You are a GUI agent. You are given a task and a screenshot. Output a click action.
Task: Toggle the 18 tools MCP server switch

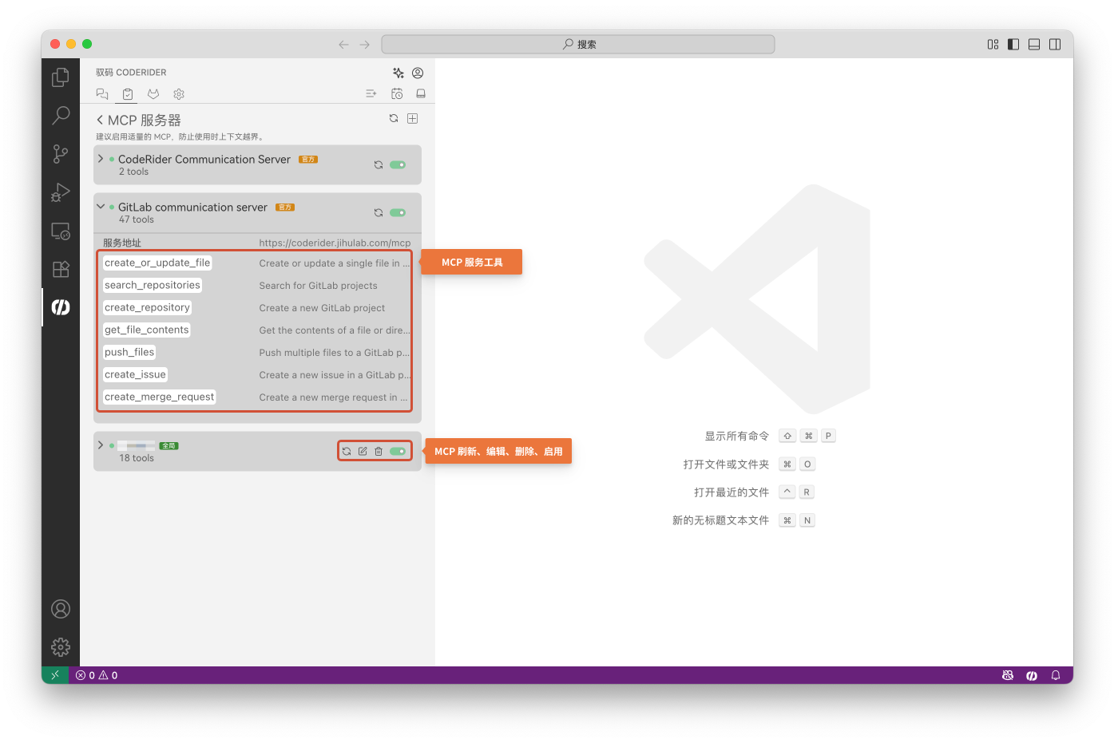tap(398, 452)
